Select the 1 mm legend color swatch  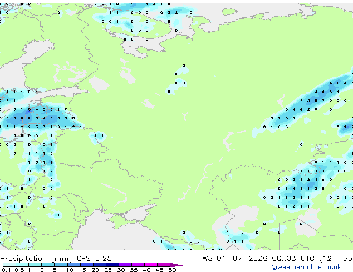(x=35, y=265)
